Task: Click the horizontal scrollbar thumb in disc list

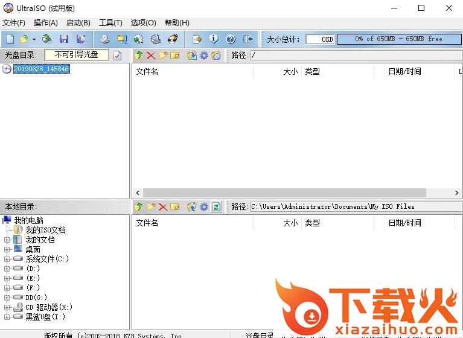Action: click(285, 193)
